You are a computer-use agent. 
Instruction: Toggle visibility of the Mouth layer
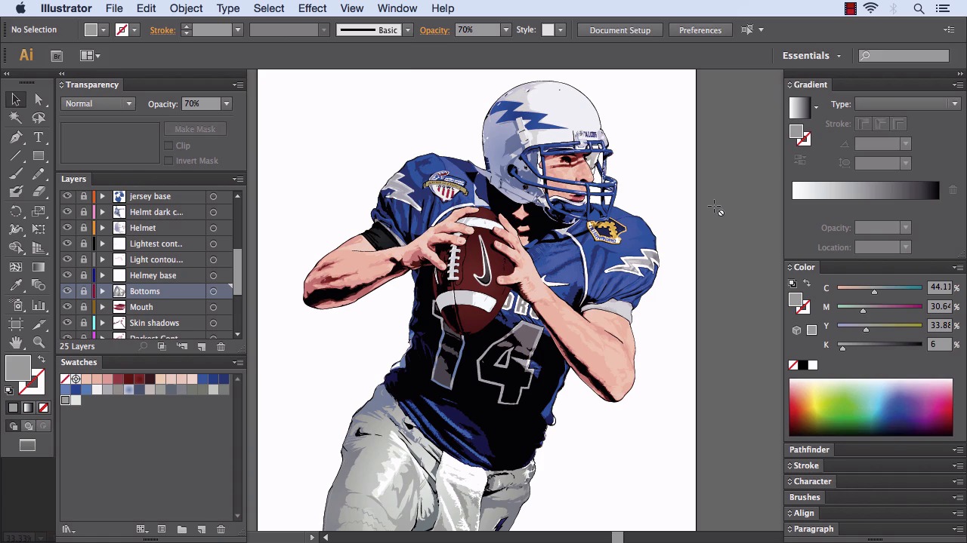coord(67,307)
